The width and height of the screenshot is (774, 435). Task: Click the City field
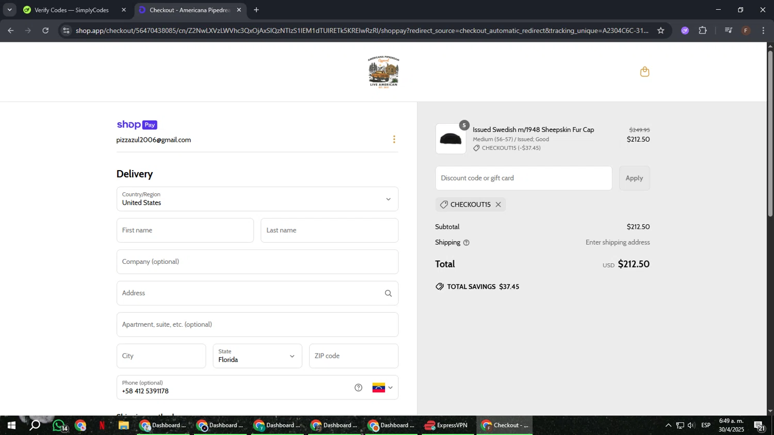pos(162,356)
